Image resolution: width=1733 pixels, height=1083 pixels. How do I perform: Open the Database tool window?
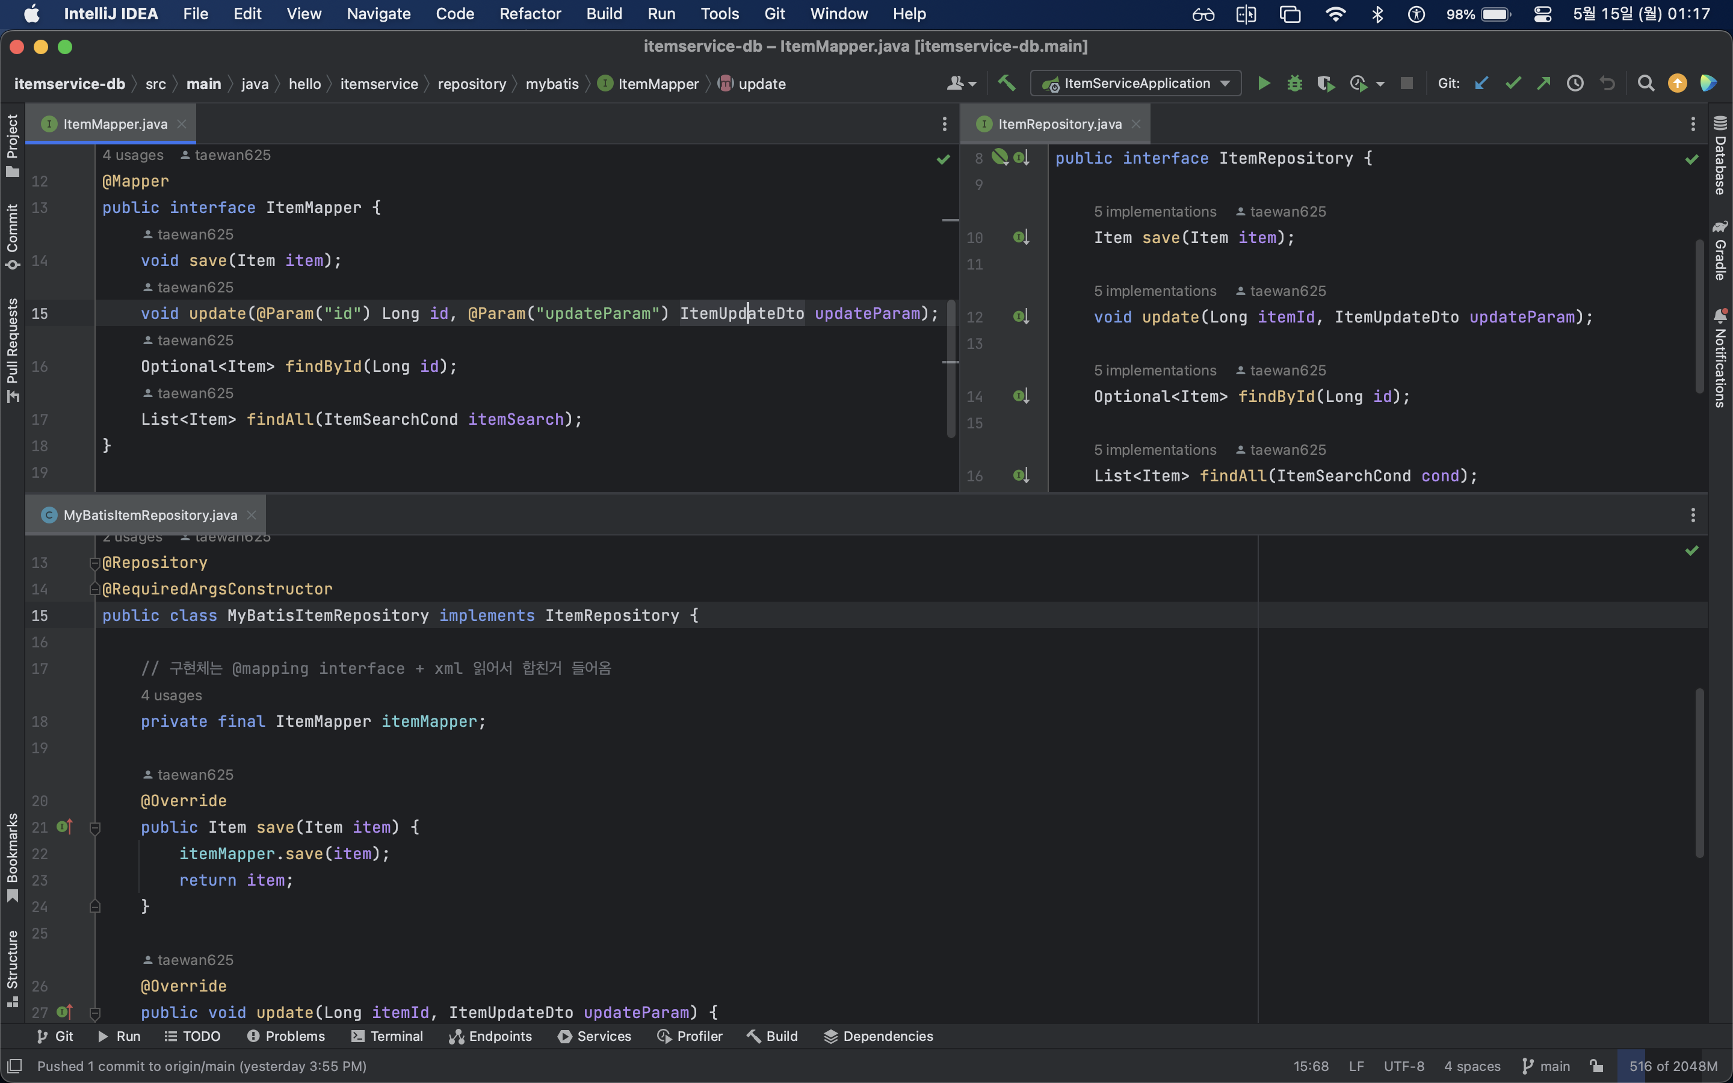point(1720,155)
